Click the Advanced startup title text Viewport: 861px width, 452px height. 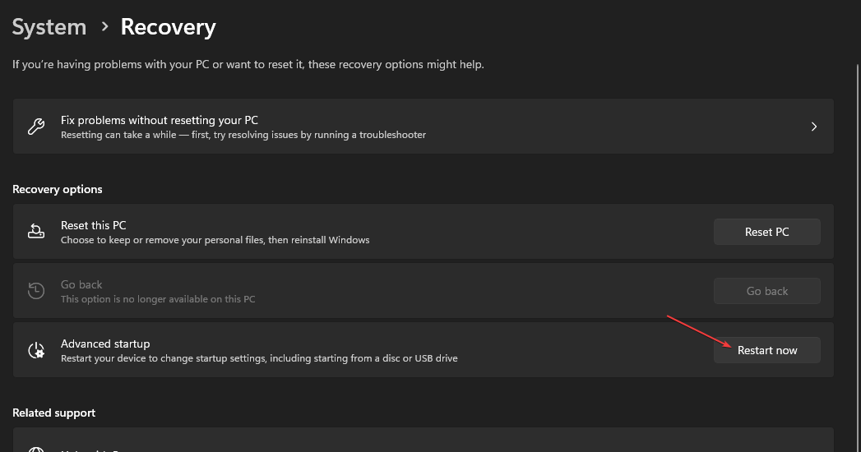tap(105, 344)
